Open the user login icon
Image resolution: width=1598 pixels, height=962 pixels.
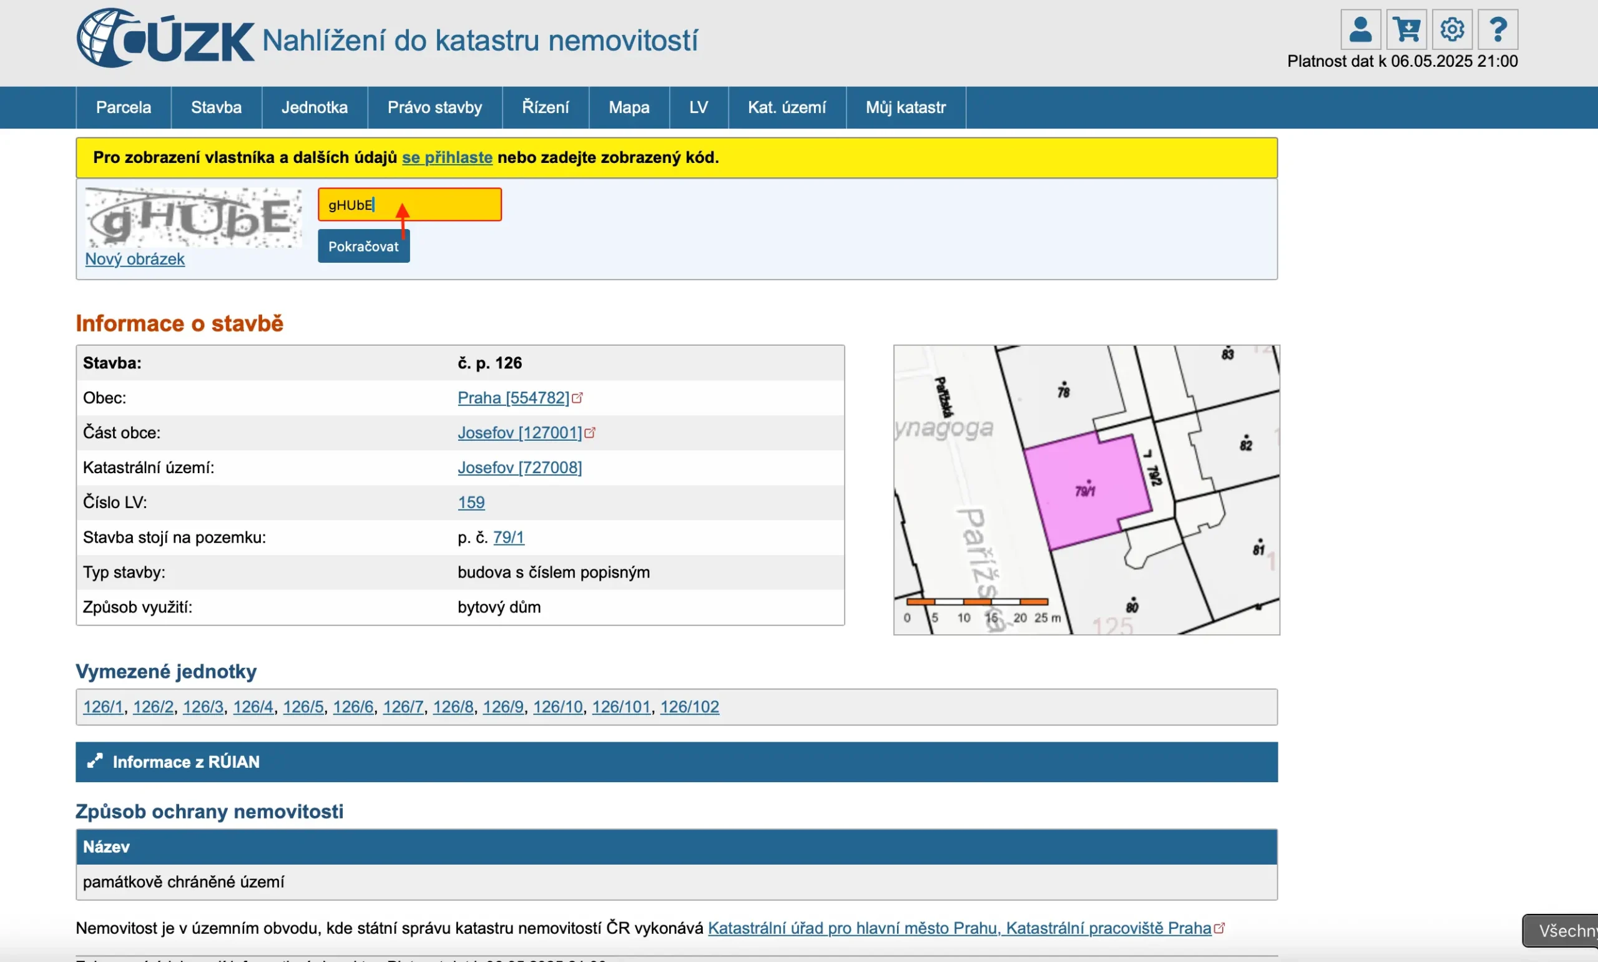click(x=1360, y=30)
